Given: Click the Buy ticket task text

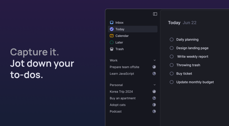Looking at the screenshot, I should pos(184,74).
